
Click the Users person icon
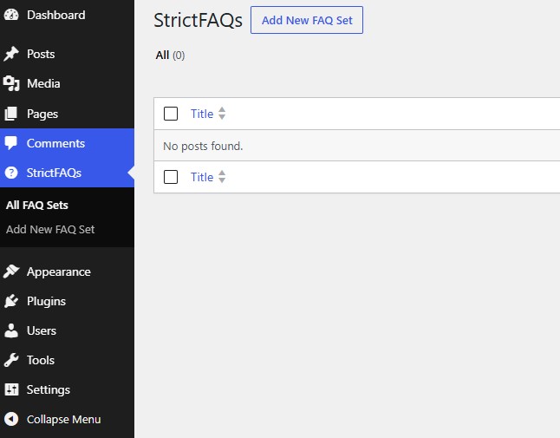pos(11,330)
